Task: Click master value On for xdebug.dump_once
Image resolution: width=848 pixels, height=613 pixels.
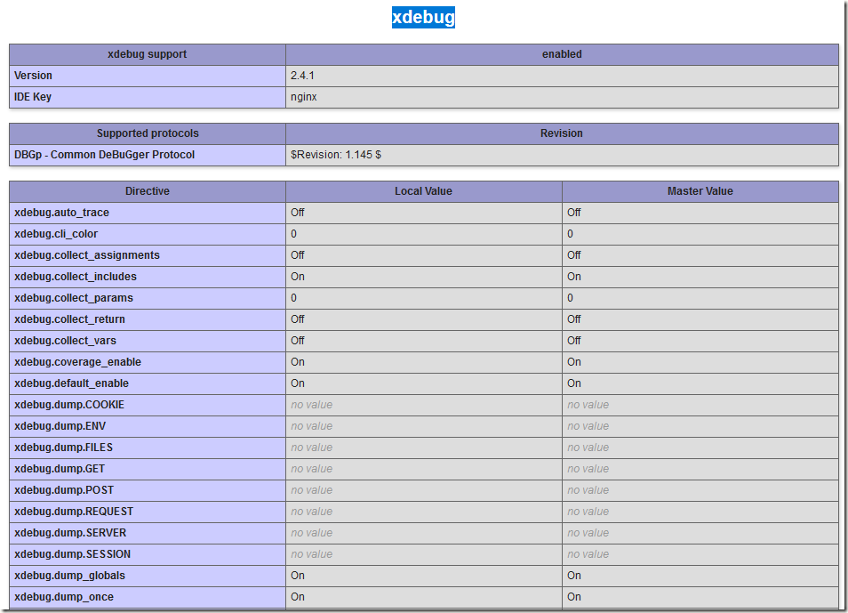Action: coord(574,597)
